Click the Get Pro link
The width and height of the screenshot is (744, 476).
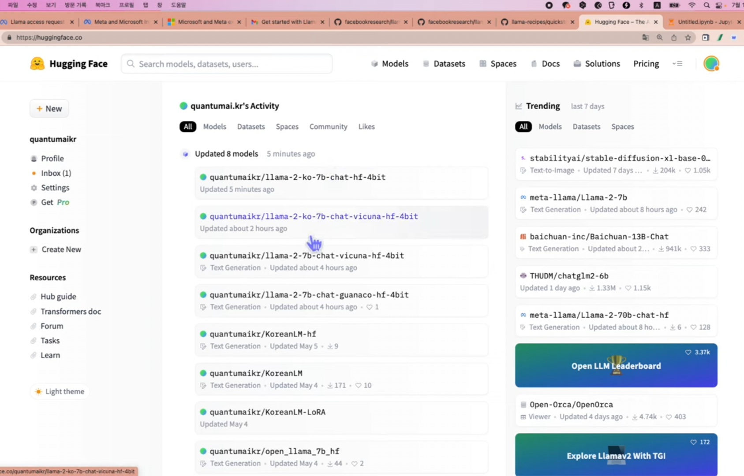pos(50,202)
